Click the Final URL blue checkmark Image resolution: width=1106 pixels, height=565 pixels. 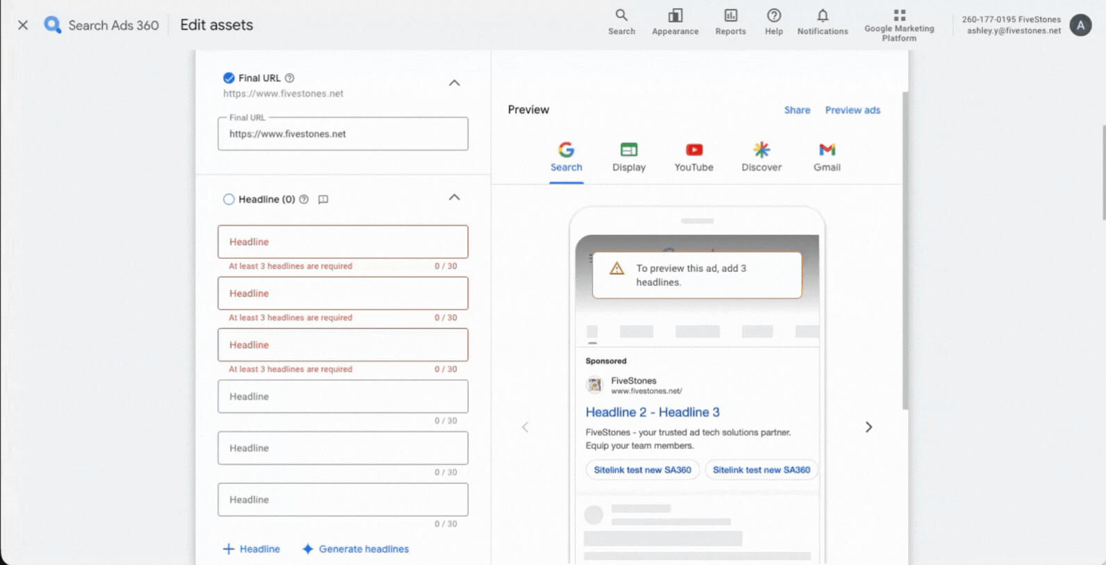click(x=229, y=78)
